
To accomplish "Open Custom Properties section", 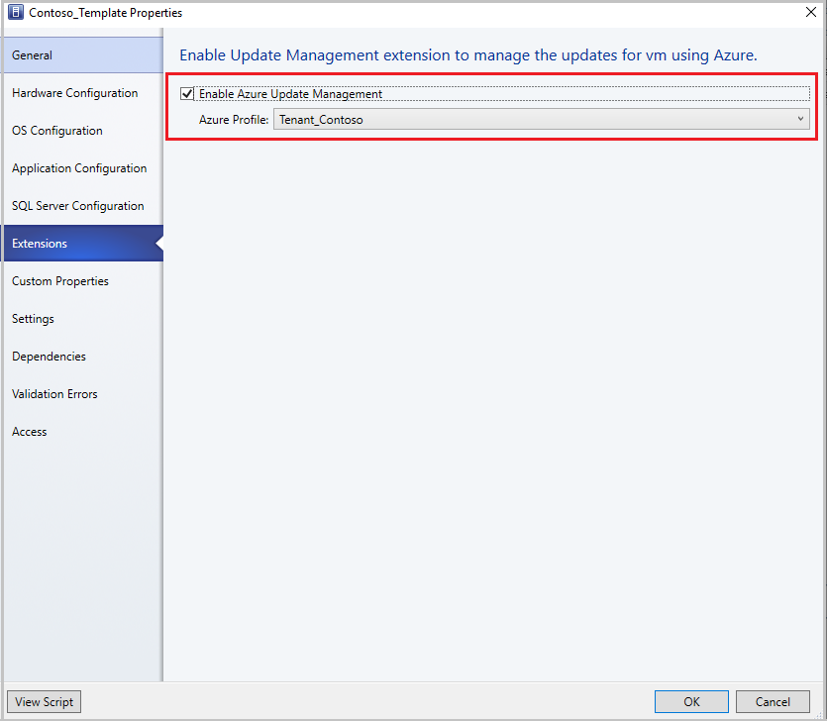I will pyautogui.click(x=83, y=281).
